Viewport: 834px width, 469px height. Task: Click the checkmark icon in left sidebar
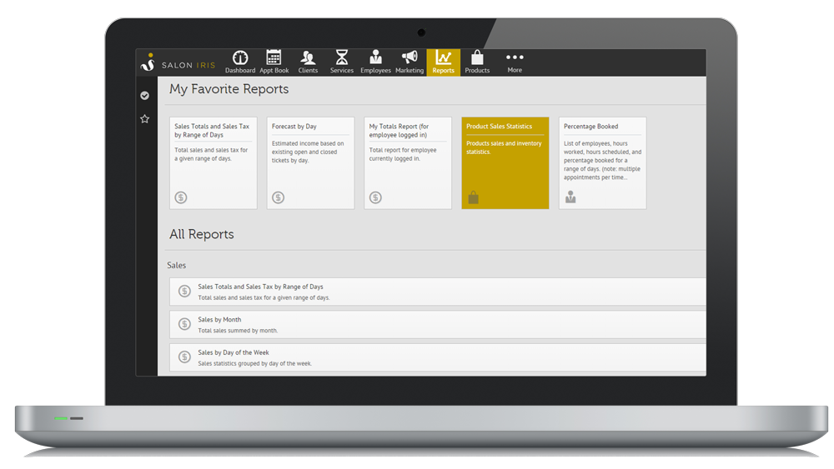[x=144, y=96]
